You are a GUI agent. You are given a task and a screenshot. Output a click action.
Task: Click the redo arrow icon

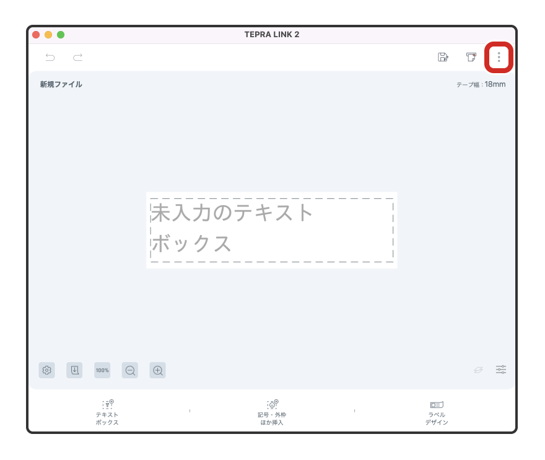click(77, 58)
